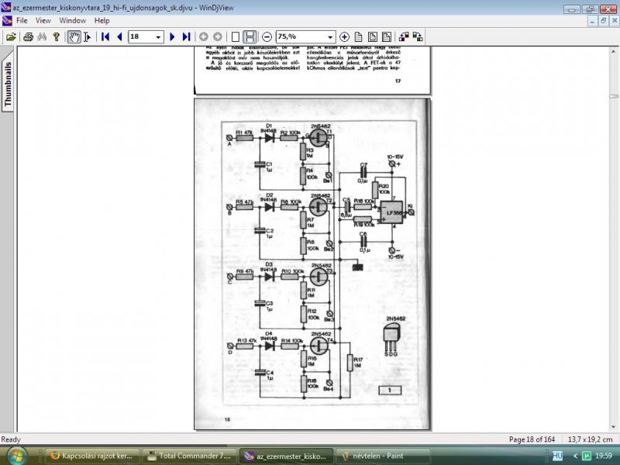The height and width of the screenshot is (465, 620).
Task: Click the vertical scrollbar up arrow
Action: point(614,51)
